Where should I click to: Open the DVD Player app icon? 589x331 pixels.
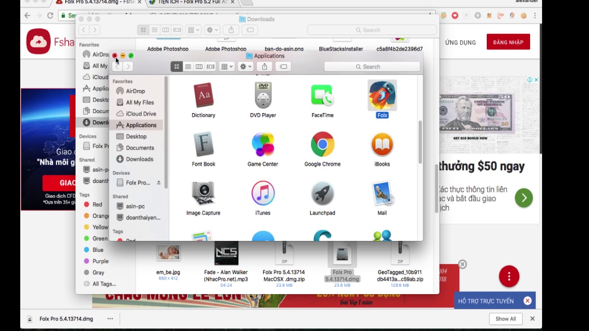pos(263,96)
